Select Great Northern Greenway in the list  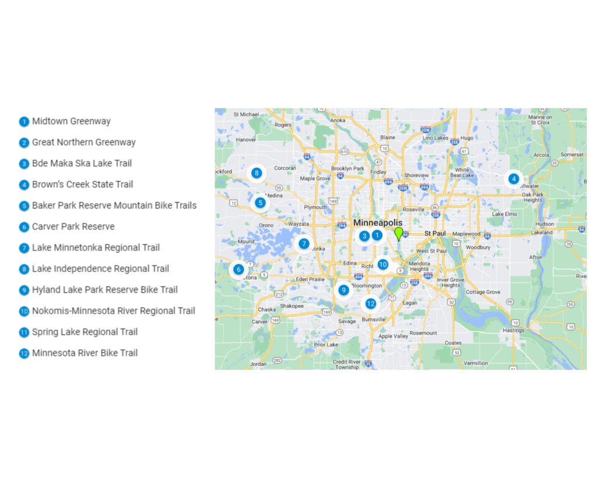(x=84, y=142)
